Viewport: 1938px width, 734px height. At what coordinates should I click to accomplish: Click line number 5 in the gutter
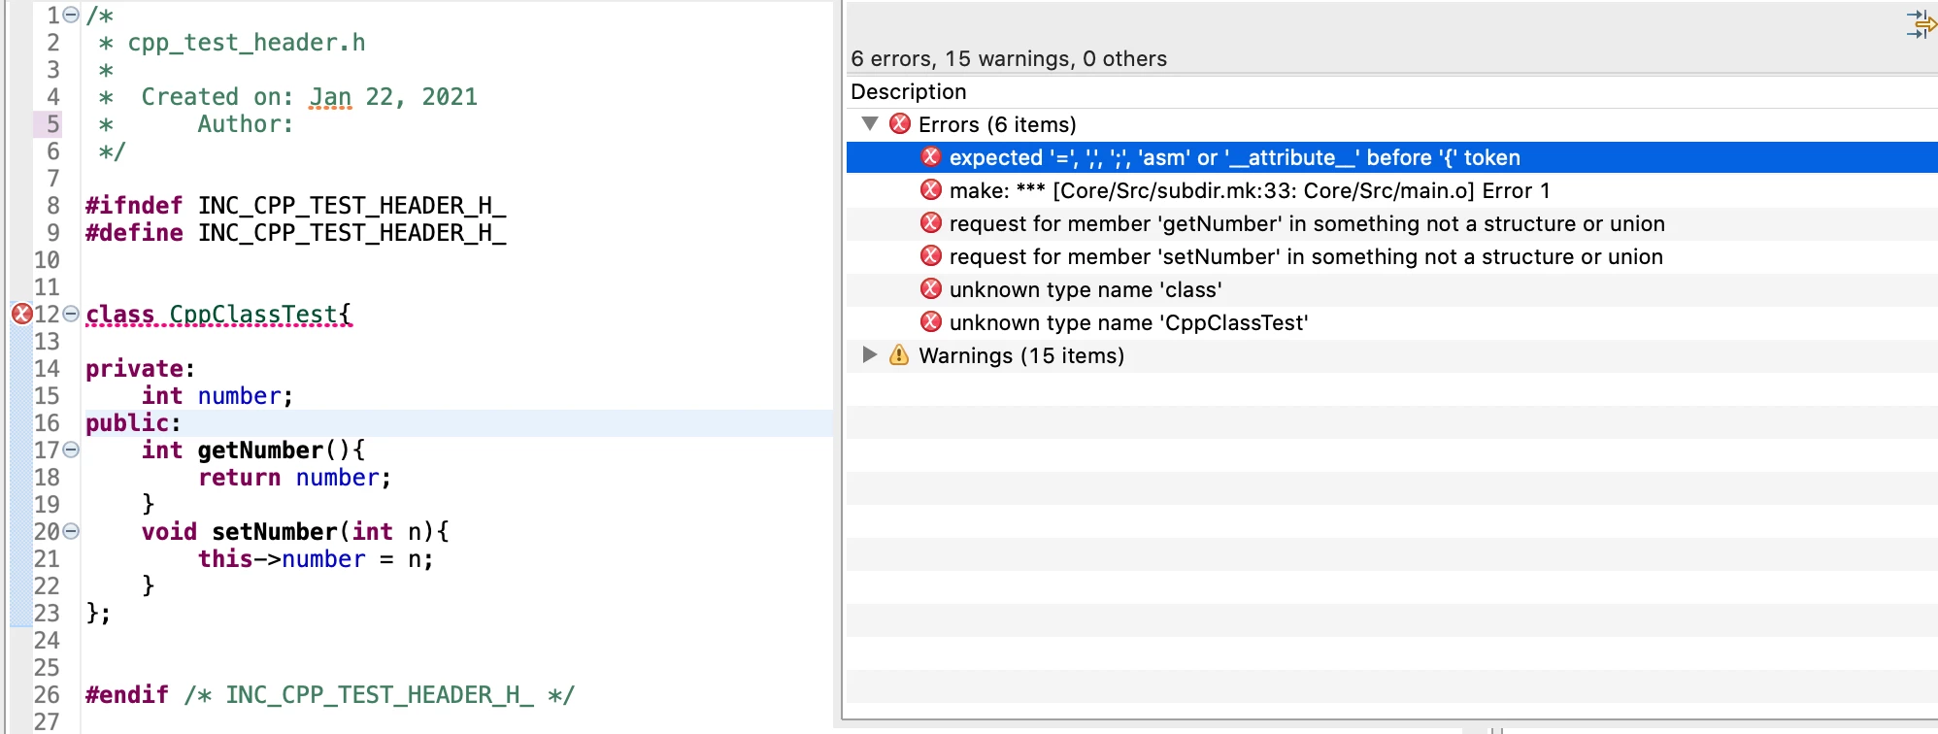[52, 124]
